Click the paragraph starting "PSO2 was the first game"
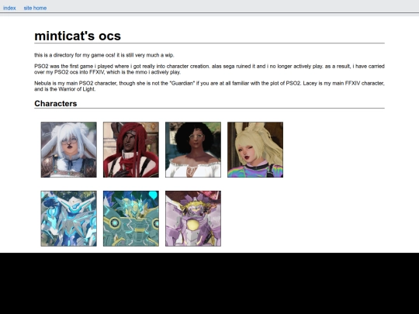This screenshot has width=419, height=314. (209, 69)
